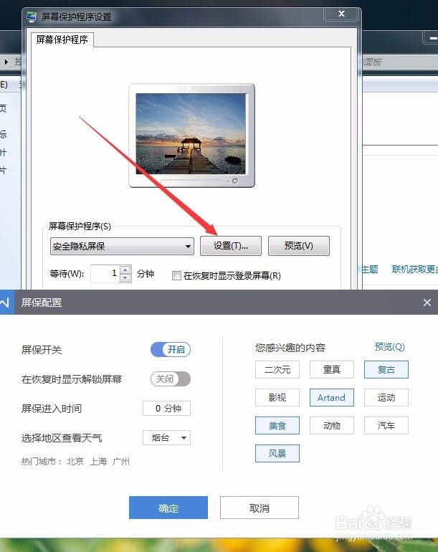
Task: Select the 屏幕保护程序 tab
Action: click(62, 39)
